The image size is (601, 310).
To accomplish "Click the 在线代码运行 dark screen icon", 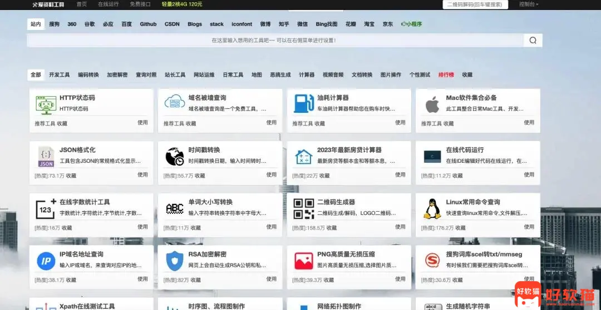I will [432, 157].
